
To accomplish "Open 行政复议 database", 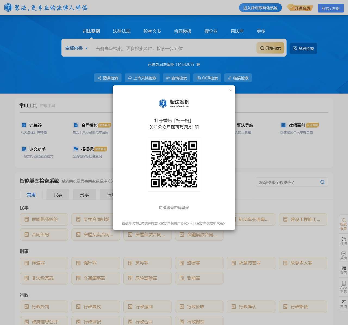I will pyautogui.click(x=96, y=307).
